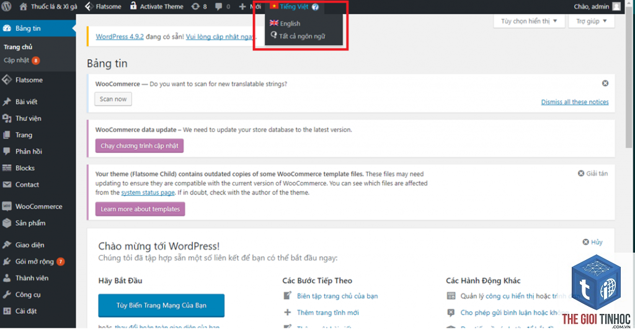Image resolution: width=635 pixels, height=330 pixels.
Task: Click the admin avatar icon
Action: click(616, 6)
